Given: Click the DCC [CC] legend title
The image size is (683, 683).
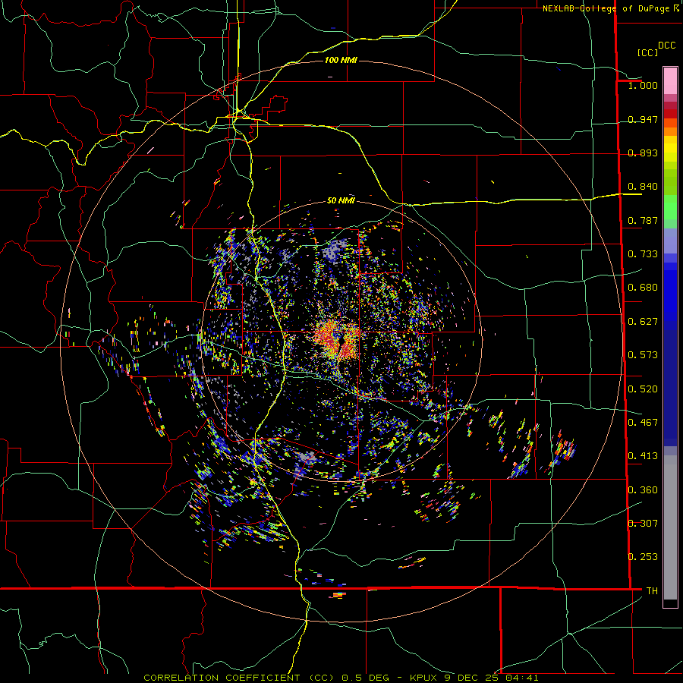Looking at the screenshot, I should click(656, 49).
